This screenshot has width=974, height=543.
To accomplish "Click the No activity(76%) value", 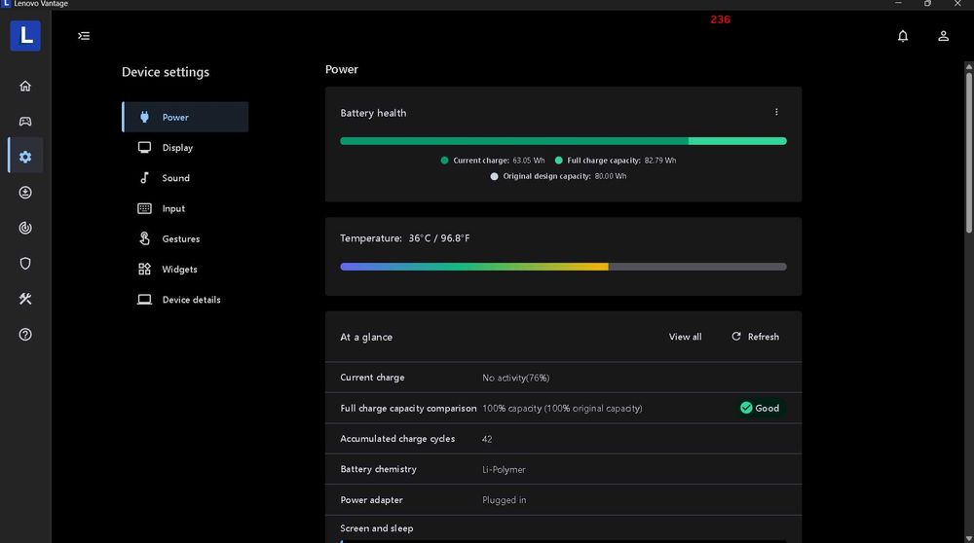I will point(515,378).
